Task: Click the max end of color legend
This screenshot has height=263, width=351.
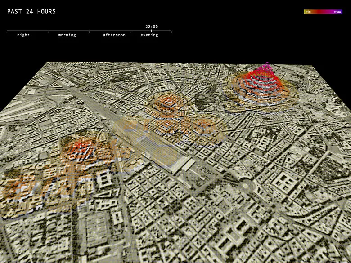Action: pyautogui.click(x=337, y=12)
